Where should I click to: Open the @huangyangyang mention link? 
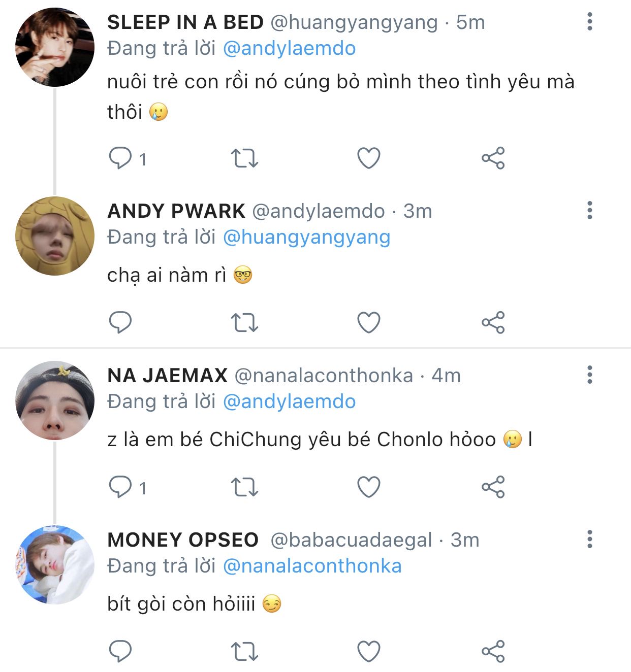click(306, 237)
